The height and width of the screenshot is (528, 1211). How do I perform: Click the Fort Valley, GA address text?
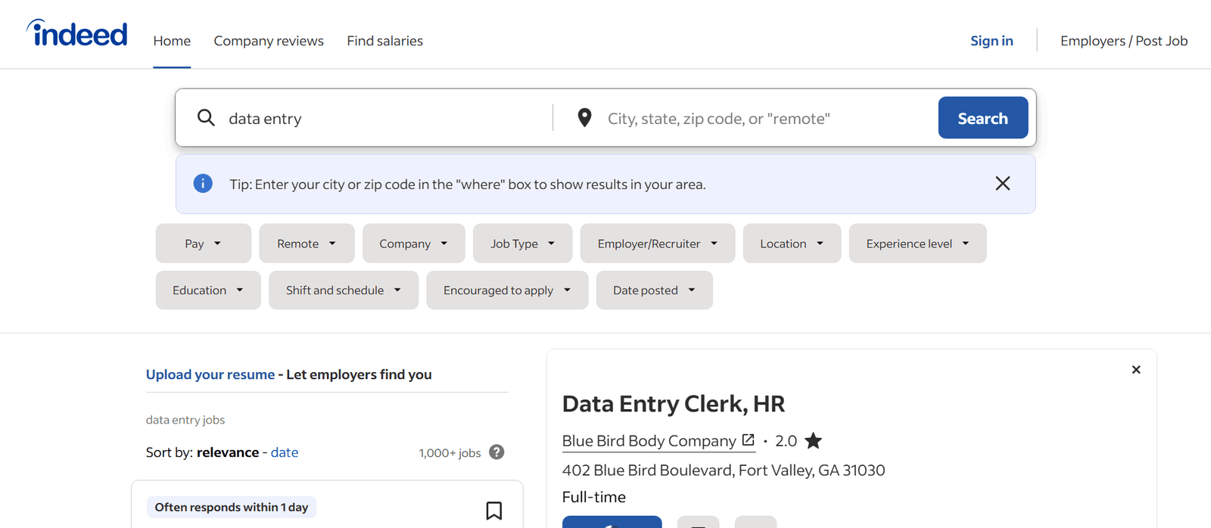[x=724, y=471]
